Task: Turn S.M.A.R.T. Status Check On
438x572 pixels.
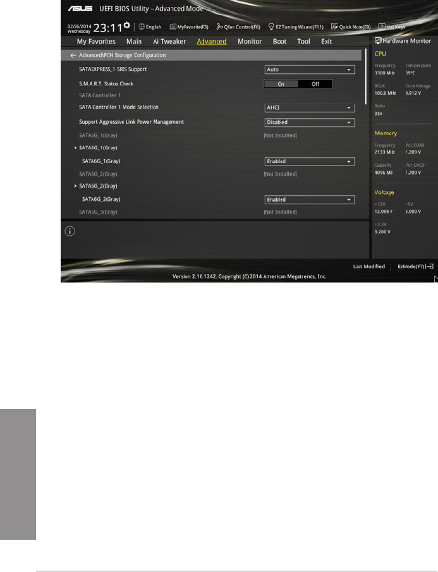Action: click(x=281, y=84)
